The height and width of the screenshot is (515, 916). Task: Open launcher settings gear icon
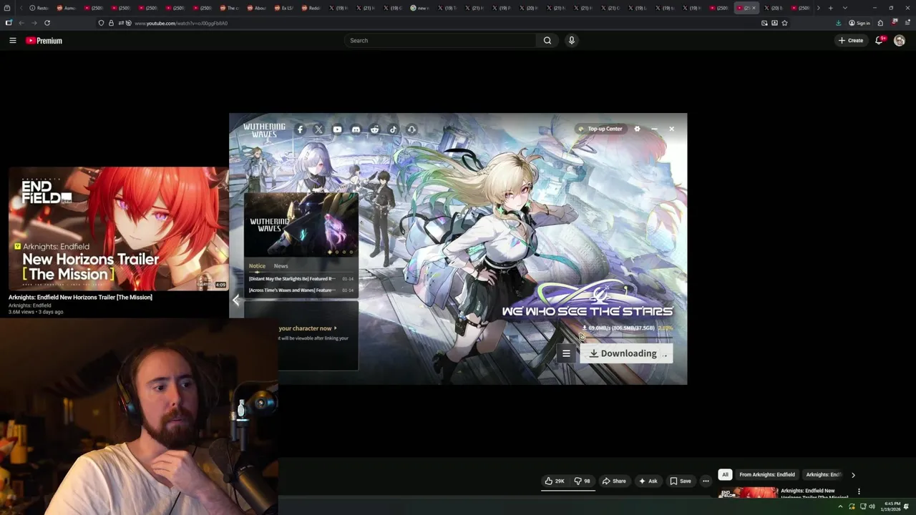[637, 129]
